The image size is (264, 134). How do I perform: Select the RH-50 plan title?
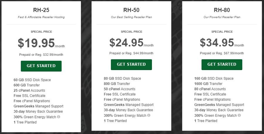tap(131, 10)
